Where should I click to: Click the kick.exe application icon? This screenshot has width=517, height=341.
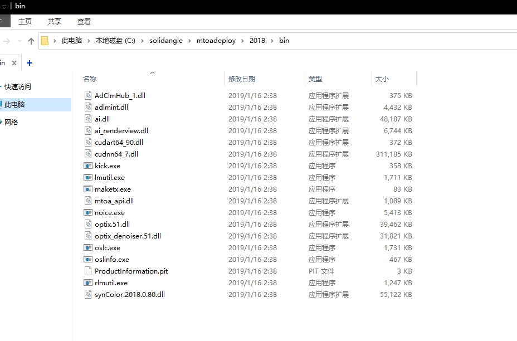tap(87, 165)
